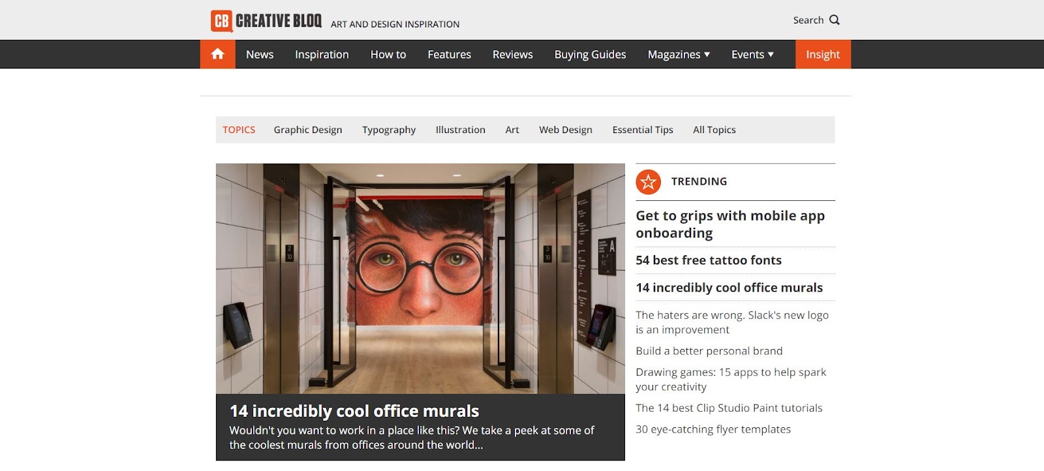Select the Typography topic

click(x=389, y=130)
